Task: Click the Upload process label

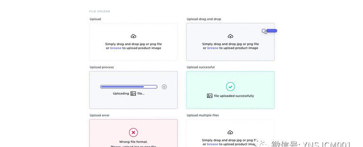Action: (x=102, y=67)
